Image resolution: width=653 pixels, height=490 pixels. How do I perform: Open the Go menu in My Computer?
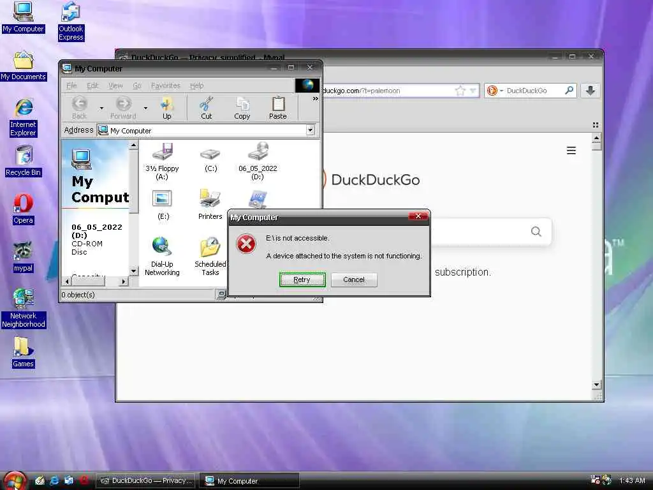point(137,85)
